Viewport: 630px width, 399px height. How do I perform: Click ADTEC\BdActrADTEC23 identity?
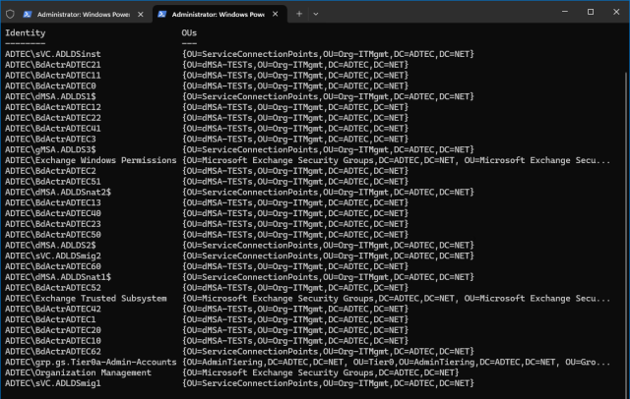pos(52,224)
